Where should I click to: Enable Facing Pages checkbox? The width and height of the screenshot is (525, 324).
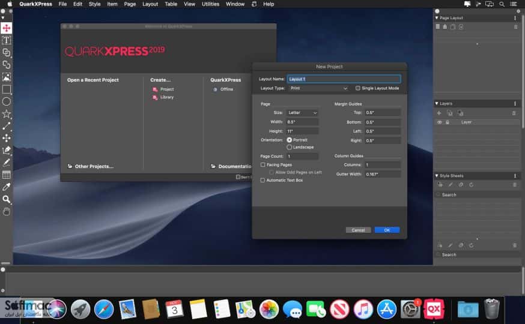263,165
